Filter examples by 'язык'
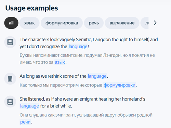Viewport: 171px width, 128px height. tap(29, 23)
